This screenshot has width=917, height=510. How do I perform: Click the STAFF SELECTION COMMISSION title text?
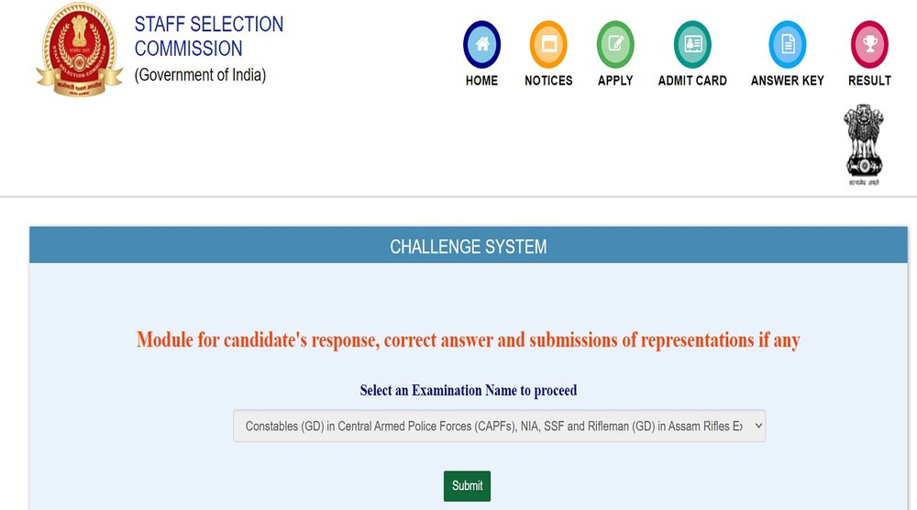tap(209, 37)
